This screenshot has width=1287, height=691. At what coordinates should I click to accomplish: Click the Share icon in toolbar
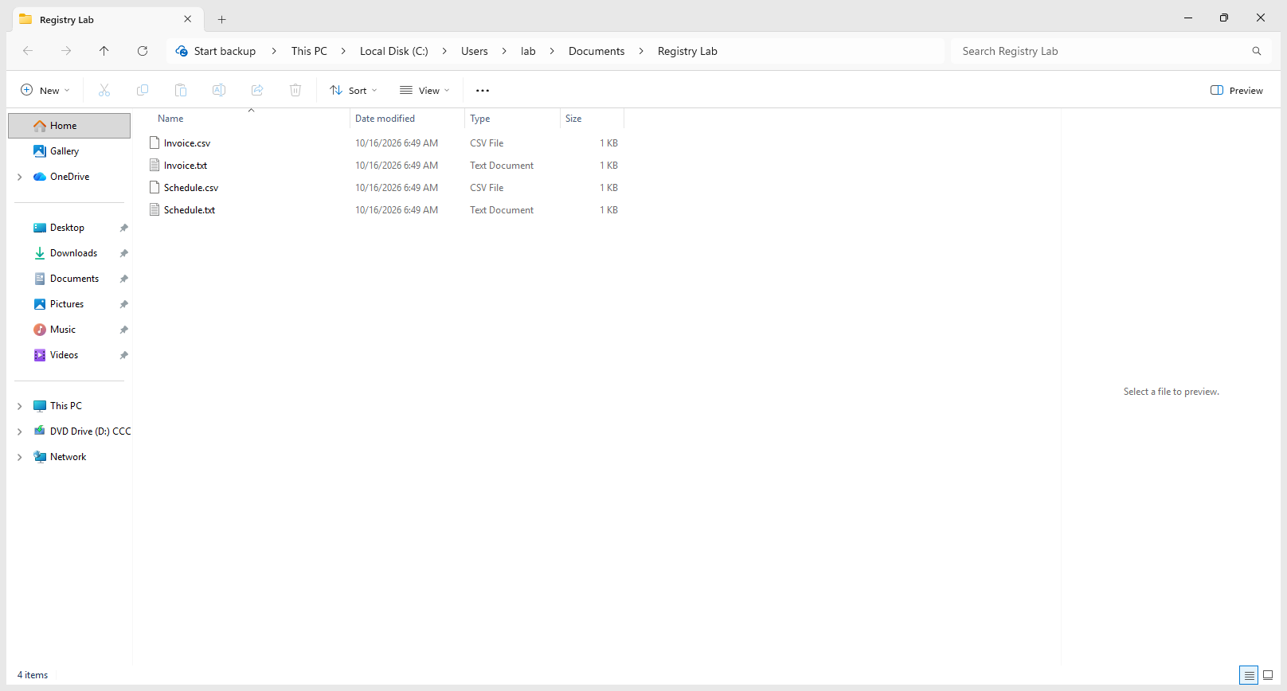(257, 90)
